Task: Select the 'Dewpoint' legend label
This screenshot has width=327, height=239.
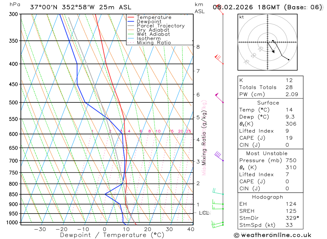Action: 149,22
